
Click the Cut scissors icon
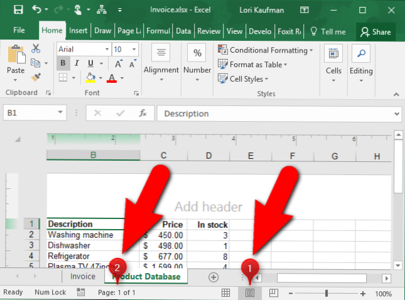(x=36, y=48)
